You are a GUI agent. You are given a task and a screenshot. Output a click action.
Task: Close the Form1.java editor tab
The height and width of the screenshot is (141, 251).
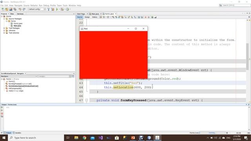click(x=116, y=14)
